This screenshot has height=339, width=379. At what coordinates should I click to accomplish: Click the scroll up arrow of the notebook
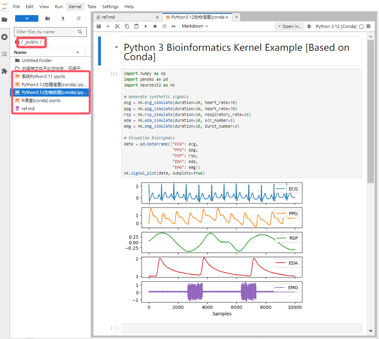tap(370, 36)
